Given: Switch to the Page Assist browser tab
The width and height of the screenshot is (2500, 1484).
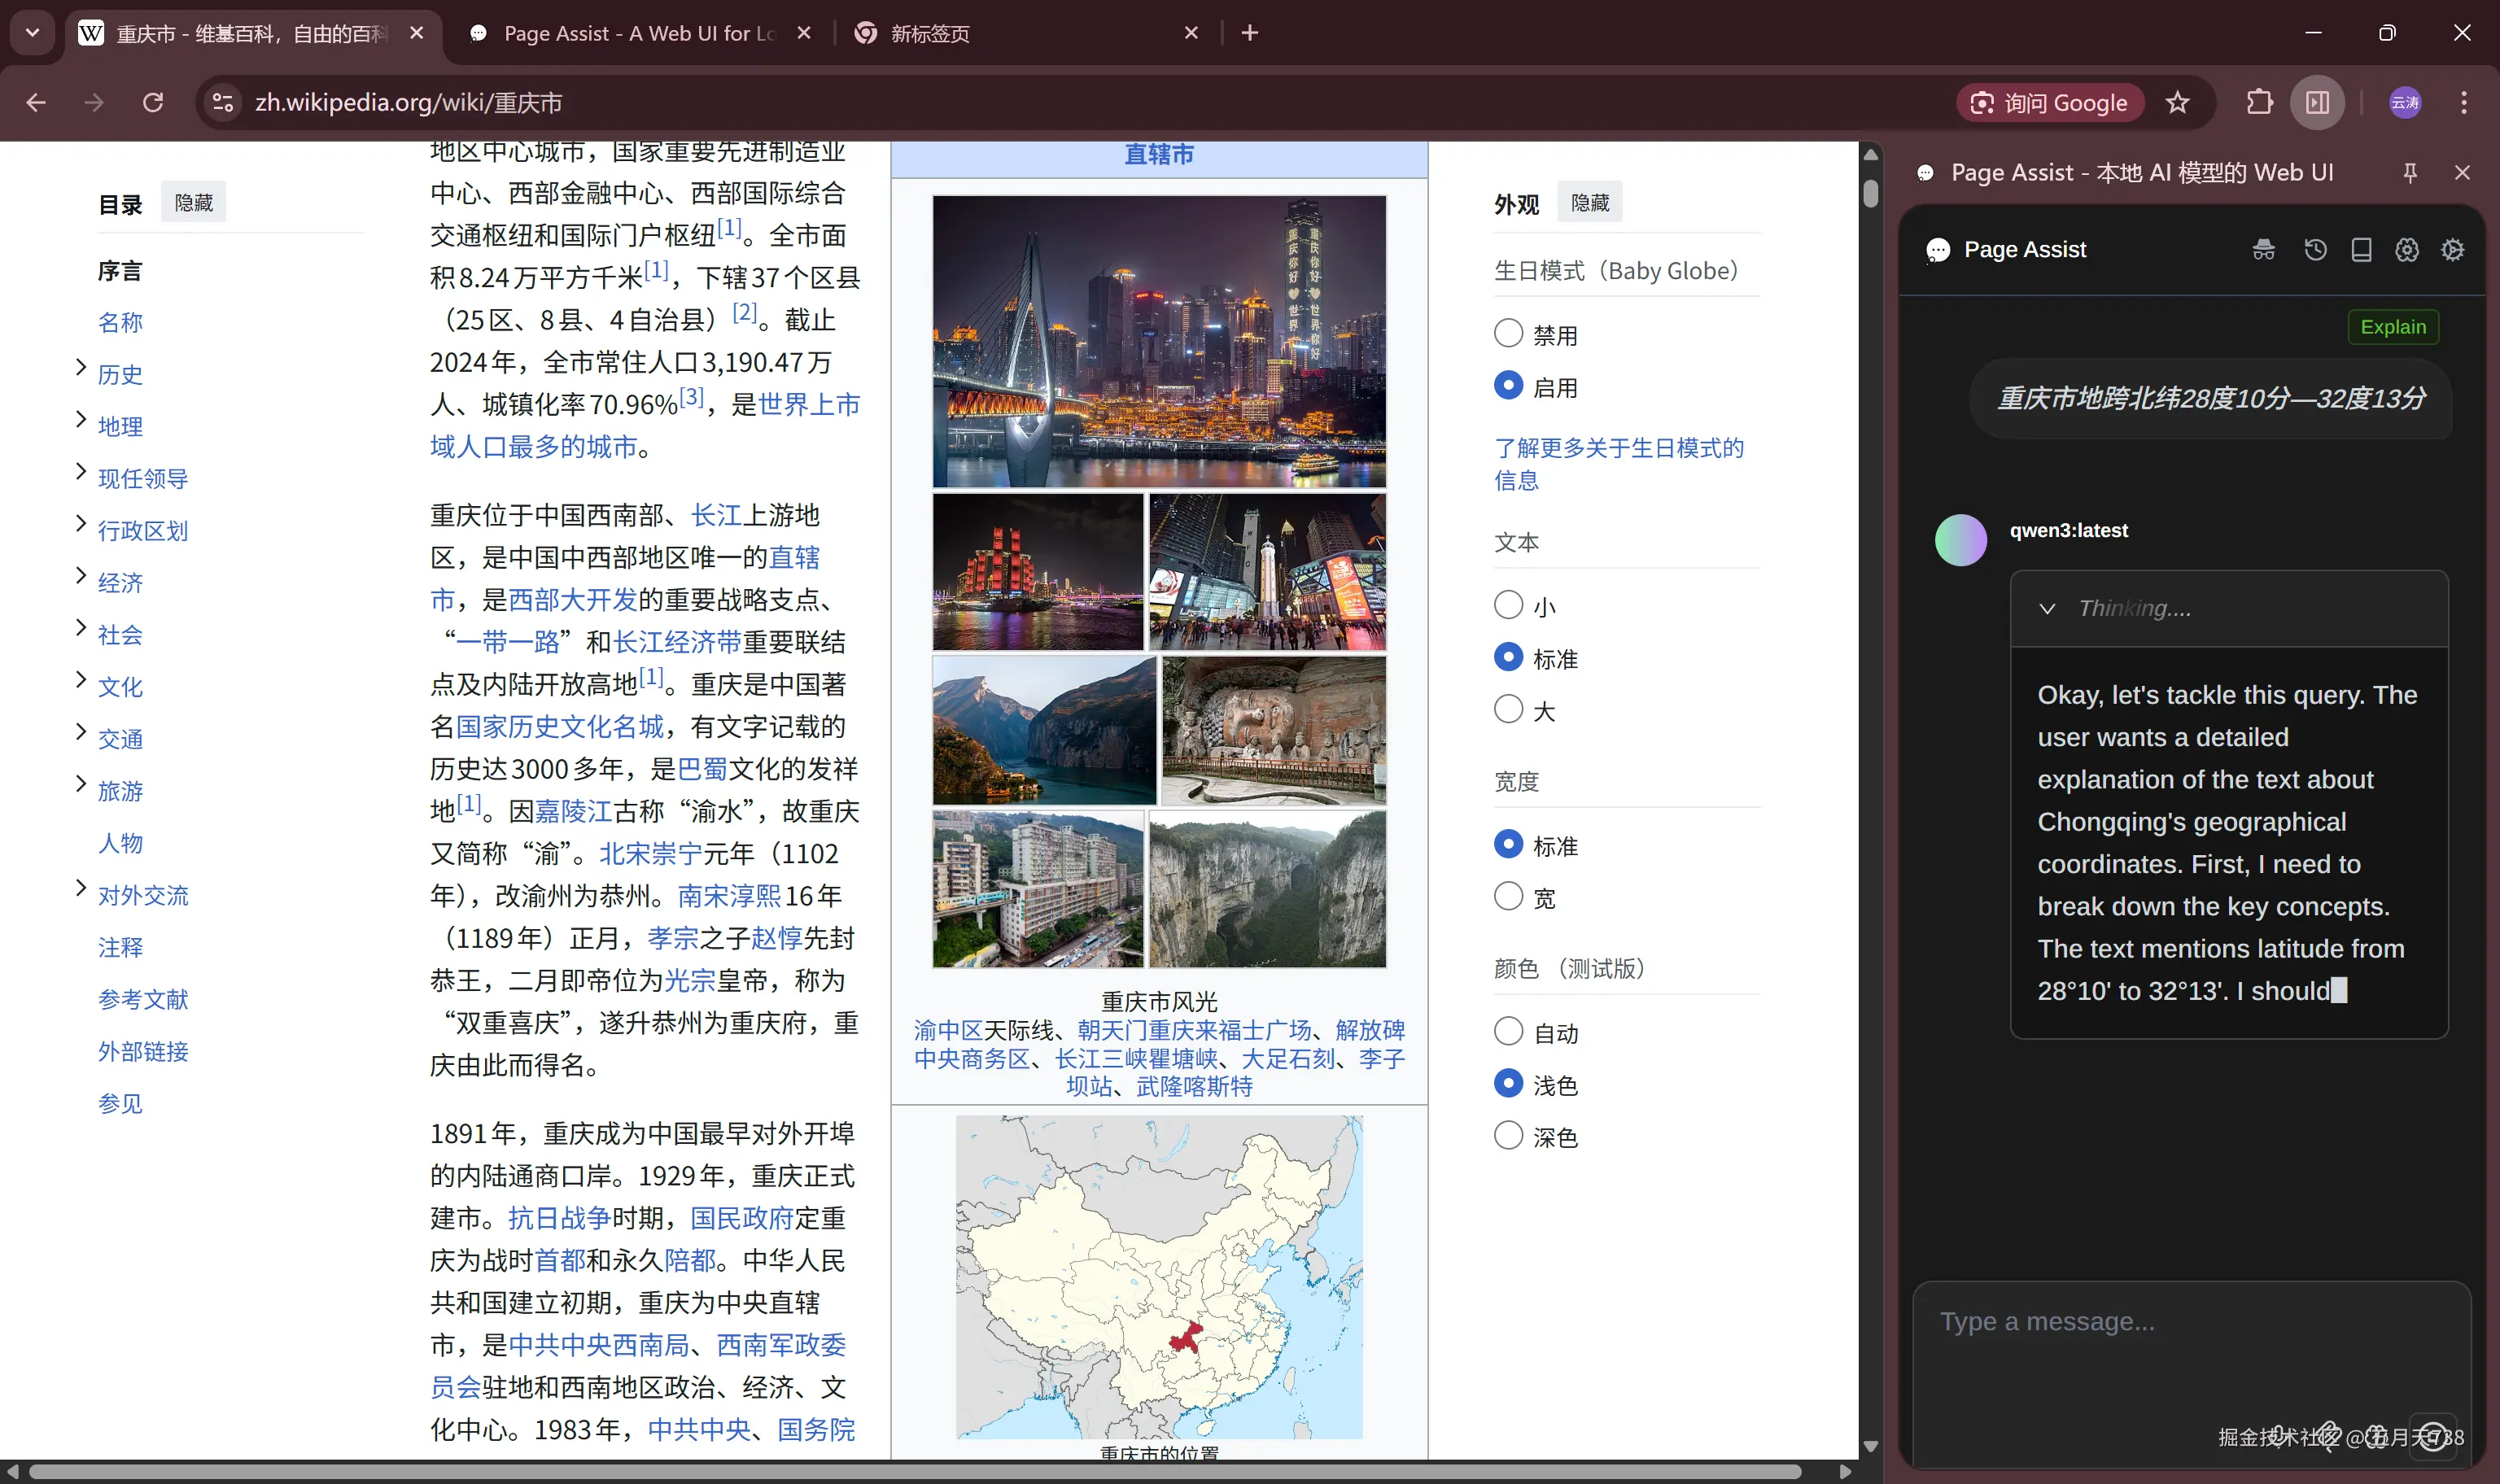Looking at the screenshot, I should pyautogui.click(x=640, y=33).
